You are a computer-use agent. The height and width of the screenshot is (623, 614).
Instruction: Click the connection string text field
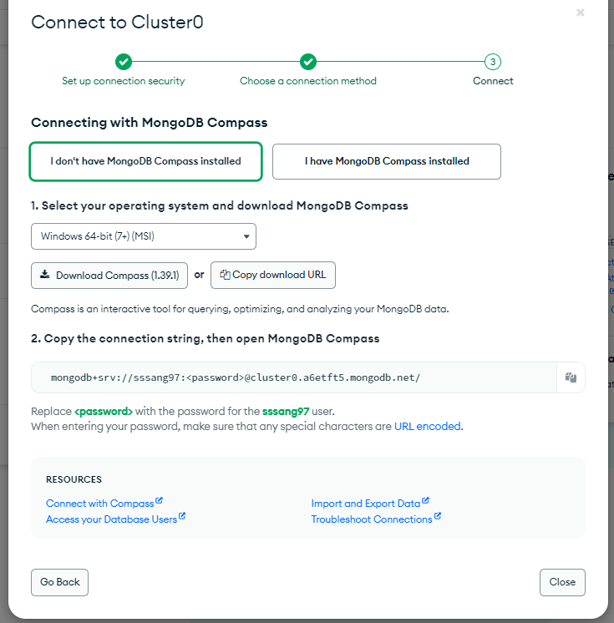click(x=294, y=377)
